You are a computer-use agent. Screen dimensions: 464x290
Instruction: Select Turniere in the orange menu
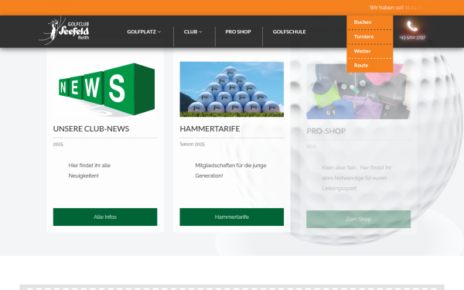363,36
